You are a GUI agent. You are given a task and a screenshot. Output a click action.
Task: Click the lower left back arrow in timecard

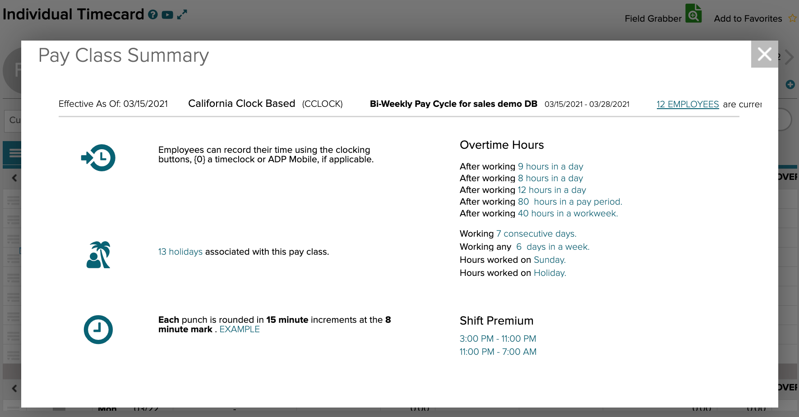pos(14,388)
